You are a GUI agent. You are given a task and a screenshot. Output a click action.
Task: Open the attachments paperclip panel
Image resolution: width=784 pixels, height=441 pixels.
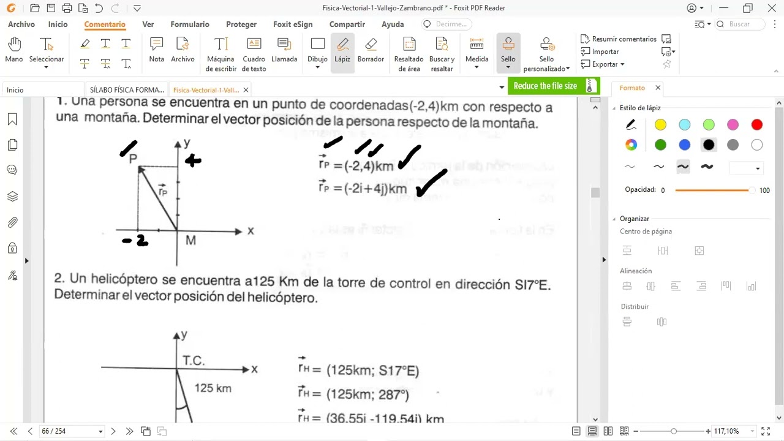[x=12, y=222]
